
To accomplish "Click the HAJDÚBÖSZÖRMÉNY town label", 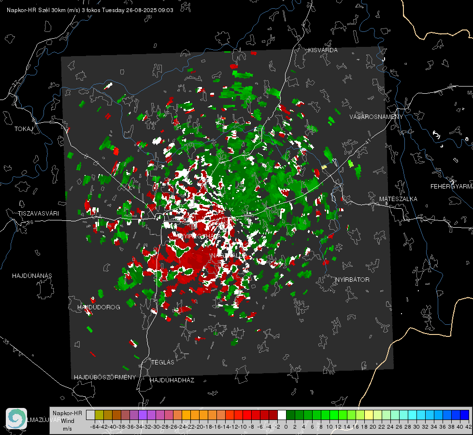I will click(105, 377).
